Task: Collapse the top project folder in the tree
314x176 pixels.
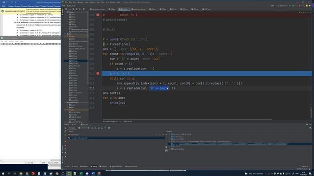Action: (x=65, y=12)
